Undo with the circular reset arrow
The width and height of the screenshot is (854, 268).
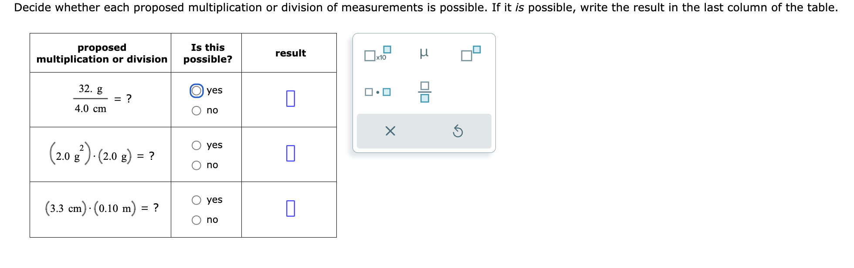tap(458, 131)
